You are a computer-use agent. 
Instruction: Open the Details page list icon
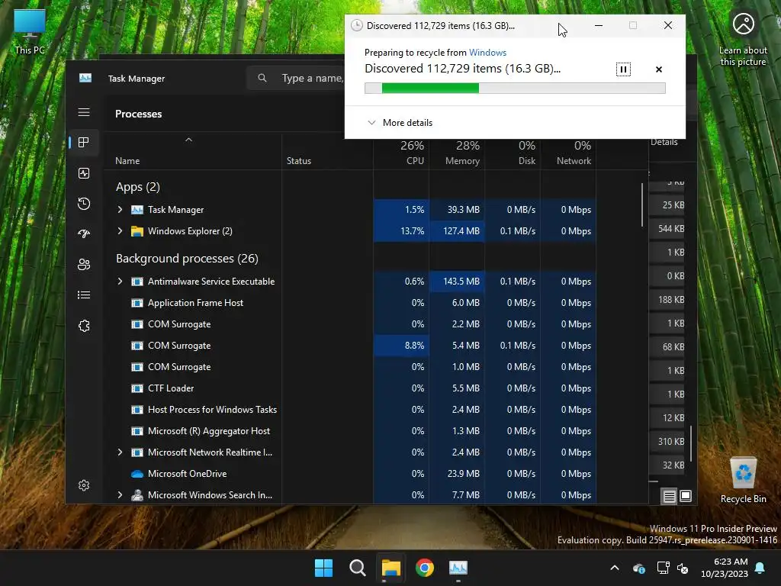point(84,295)
